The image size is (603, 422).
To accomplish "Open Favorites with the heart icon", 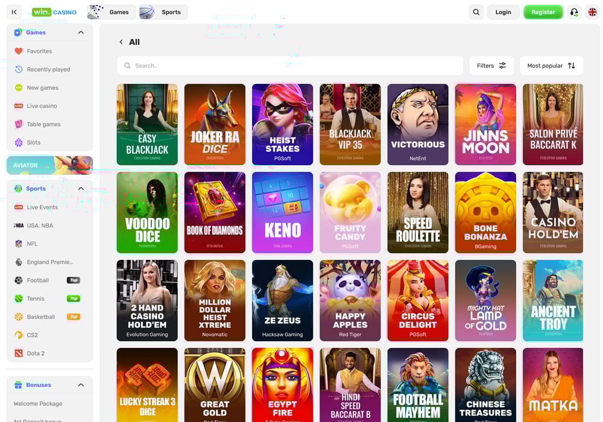I will pos(19,51).
